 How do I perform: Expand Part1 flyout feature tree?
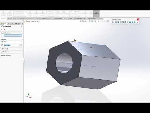click(x=25, y=22)
